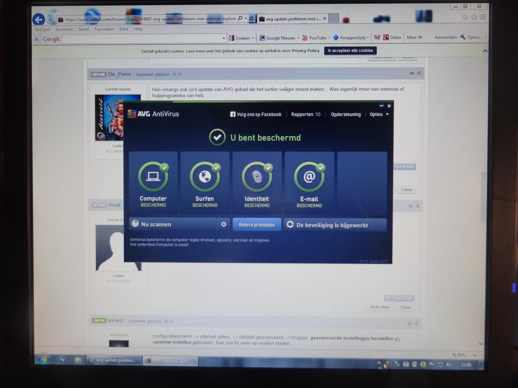Click the Delen share button
Image resolution: width=518 pixels, height=388 pixels.
[x=392, y=38]
